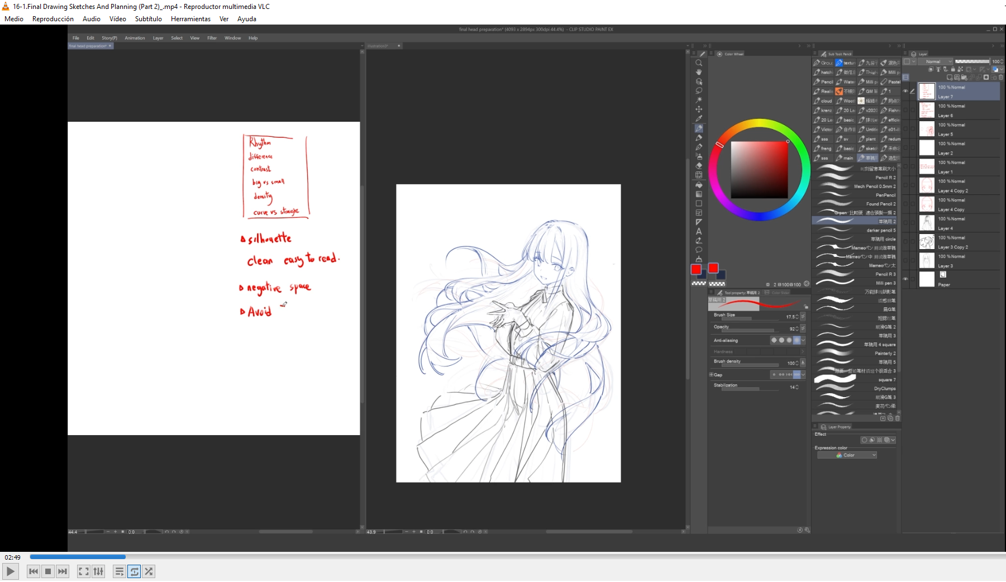Screen dimensions: 1006x582
Task: Open the Gap options dropdown arrow
Action: tap(803, 375)
